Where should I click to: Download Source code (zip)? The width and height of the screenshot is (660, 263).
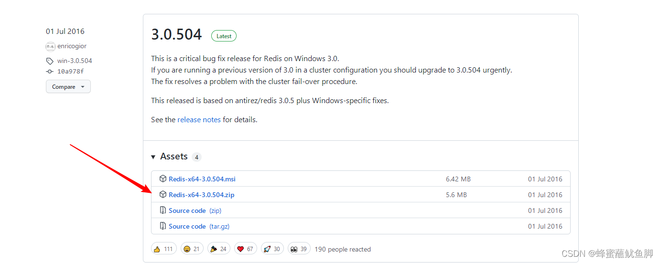195,210
